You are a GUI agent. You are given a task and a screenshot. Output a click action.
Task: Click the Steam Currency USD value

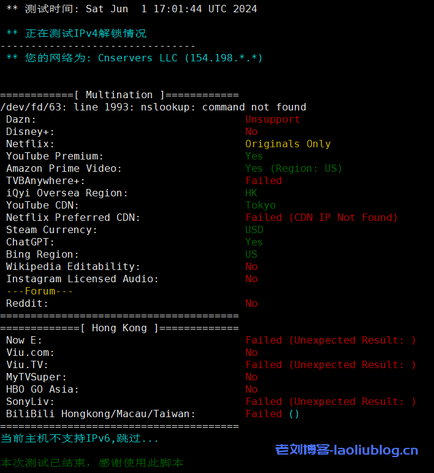[254, 230]
